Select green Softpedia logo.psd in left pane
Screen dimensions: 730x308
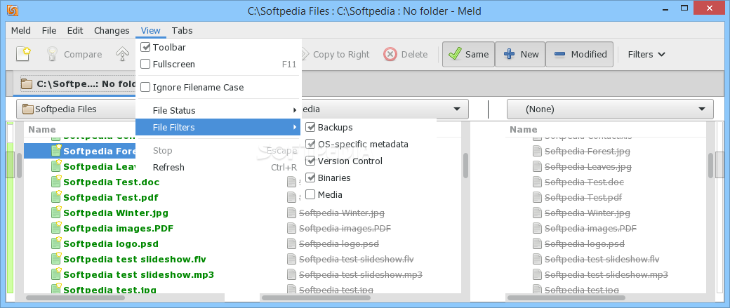coord(111,243)
